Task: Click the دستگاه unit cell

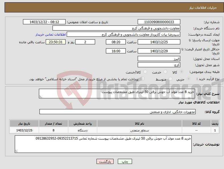Action: 82,130
